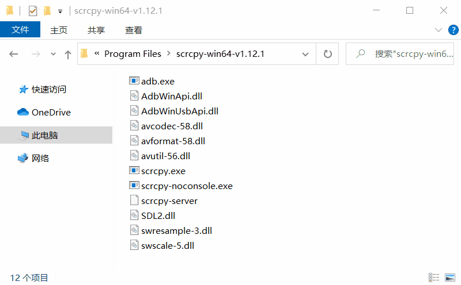Click the Properties checkmark icon in title bar

tap(32, 10)
